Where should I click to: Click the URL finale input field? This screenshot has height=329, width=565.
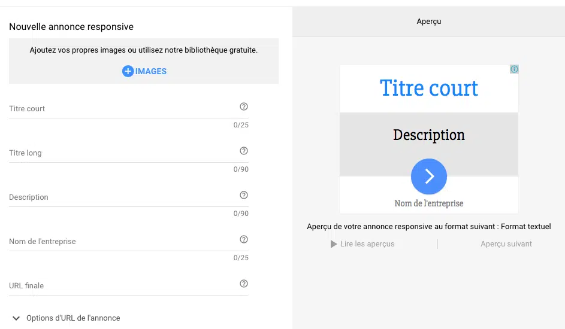(x=120, y=286)
